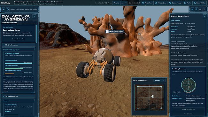Collapse the Survey Information section

(4, 96)
